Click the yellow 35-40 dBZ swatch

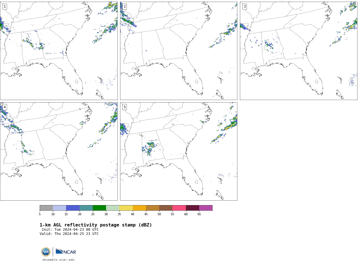[126, 208]
